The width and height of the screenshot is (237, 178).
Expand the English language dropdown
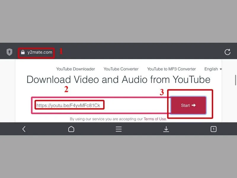[x=213, y=69]
